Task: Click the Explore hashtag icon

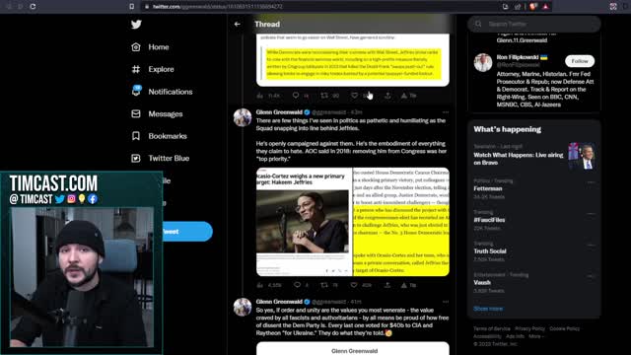Action: [x=136, y=69]
